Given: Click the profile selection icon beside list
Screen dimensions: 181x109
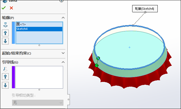Looking at the screenshot, I should (5, 25).
